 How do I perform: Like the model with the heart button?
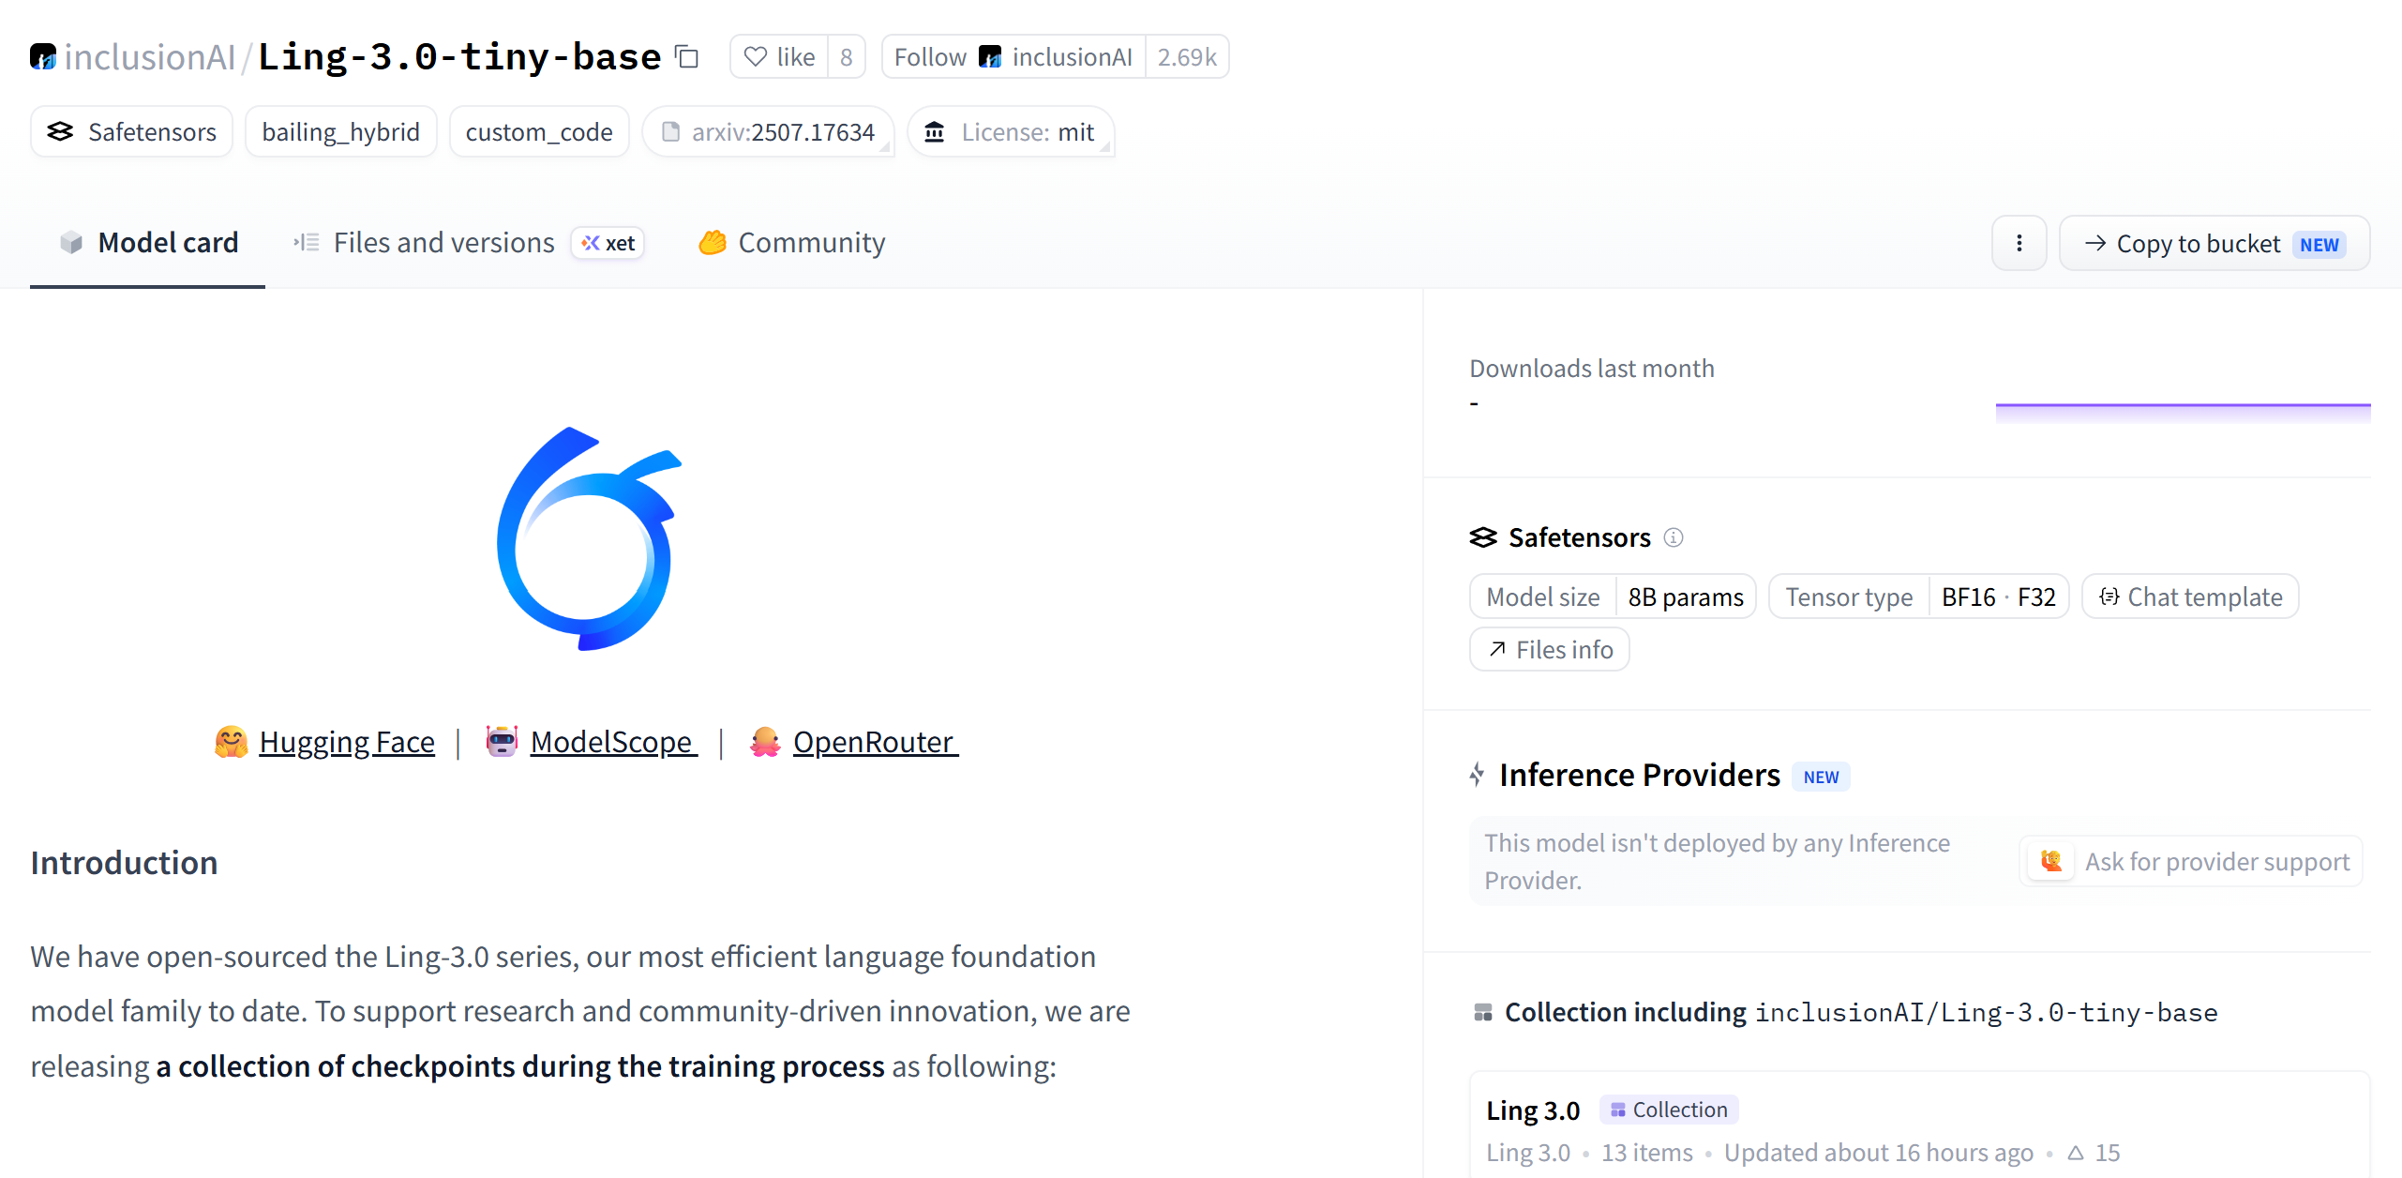click(x=779, y=57)
